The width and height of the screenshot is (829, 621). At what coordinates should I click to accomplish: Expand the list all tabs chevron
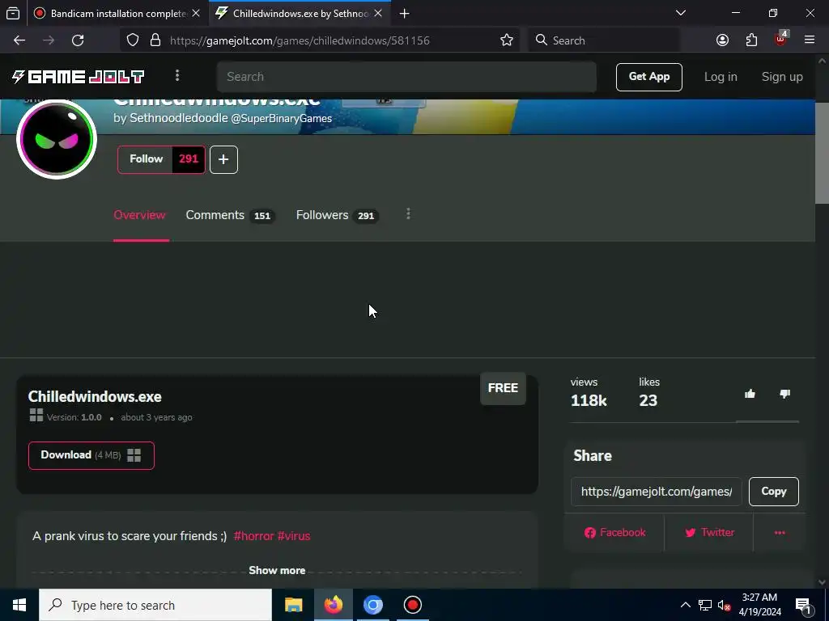(680, 13)
